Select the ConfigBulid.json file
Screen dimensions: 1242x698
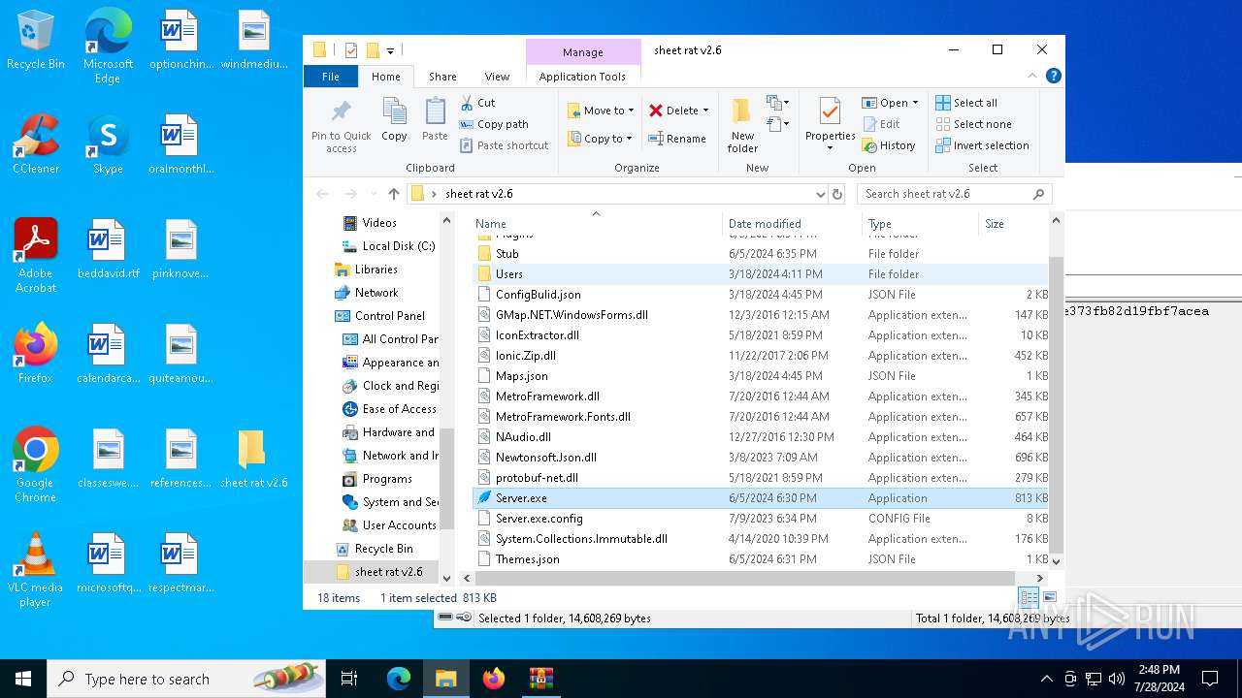tap(760, 295)
